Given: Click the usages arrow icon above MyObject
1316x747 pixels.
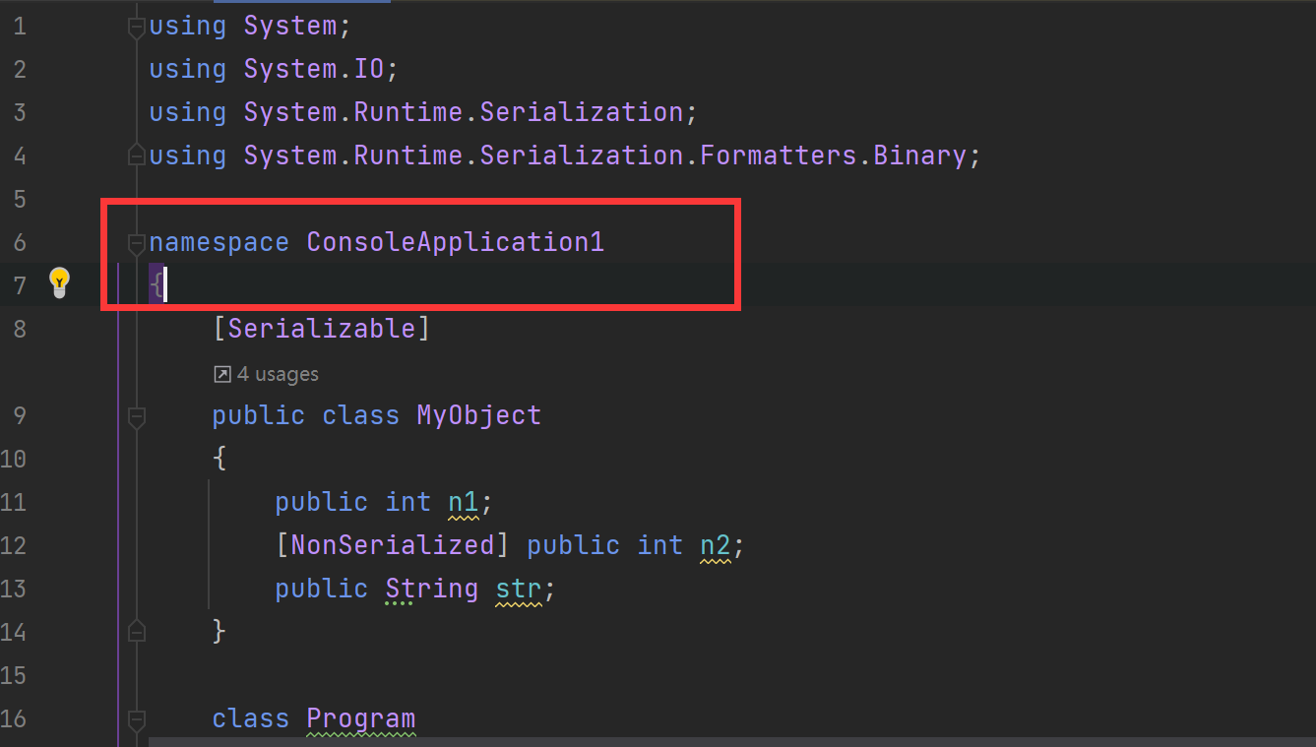Looking at the screenshot, I should (x=222, y=374).
